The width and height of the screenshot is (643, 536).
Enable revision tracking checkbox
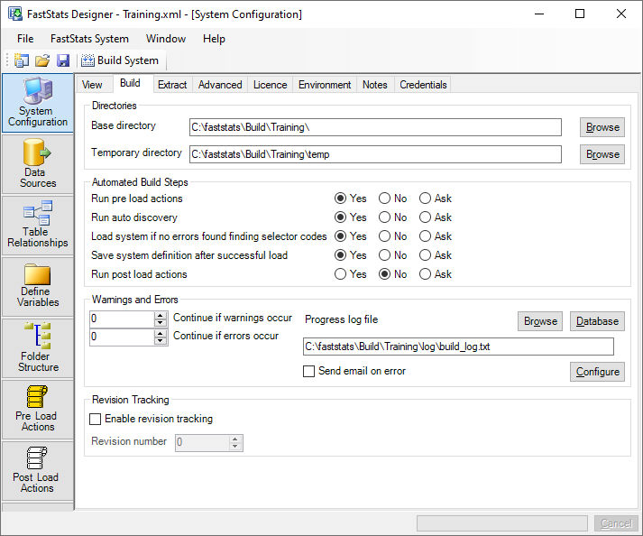pos(95,419)
